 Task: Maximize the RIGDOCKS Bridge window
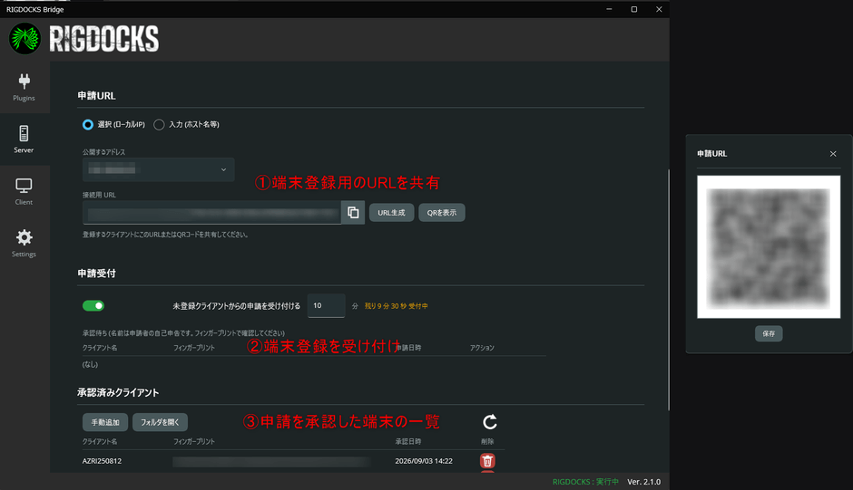[633, 9]
